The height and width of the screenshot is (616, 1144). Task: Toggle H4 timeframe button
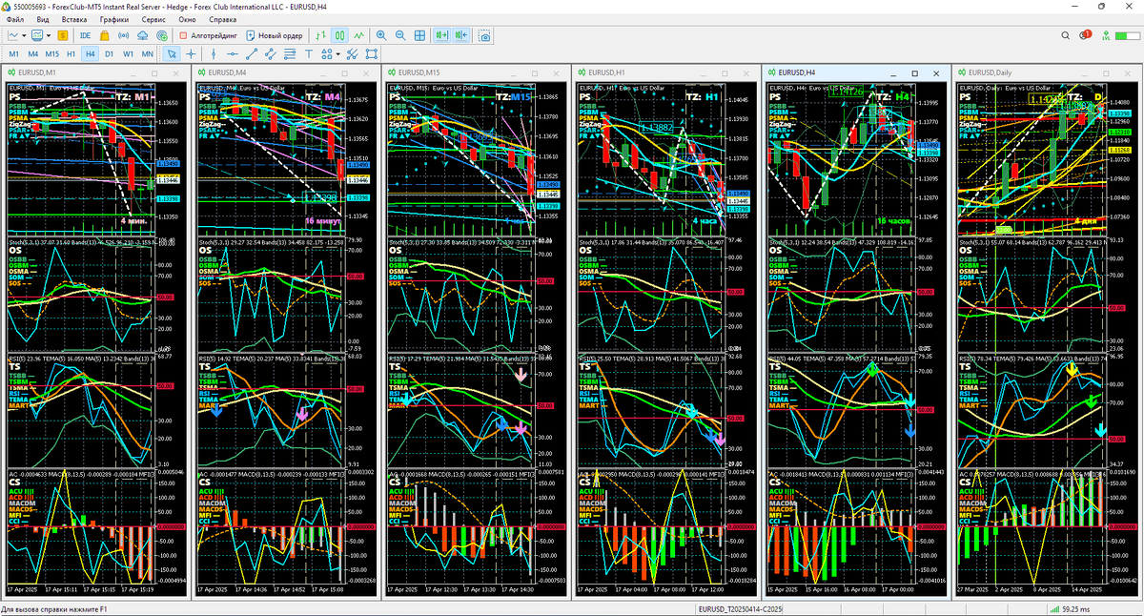(91, 54)
